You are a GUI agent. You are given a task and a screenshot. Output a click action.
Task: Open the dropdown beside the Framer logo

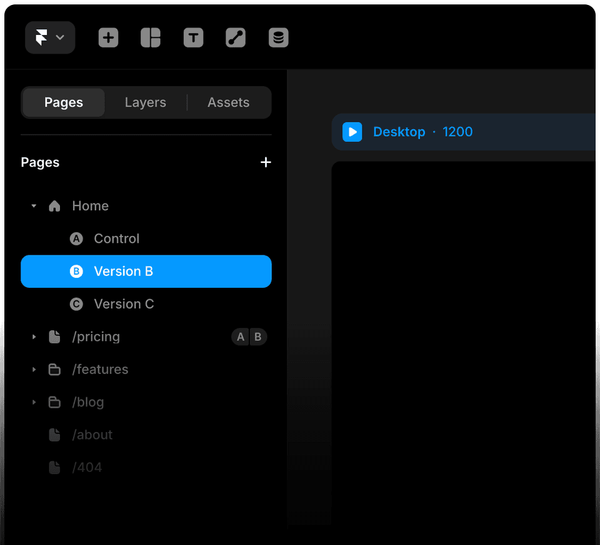(x=61, y=37)
